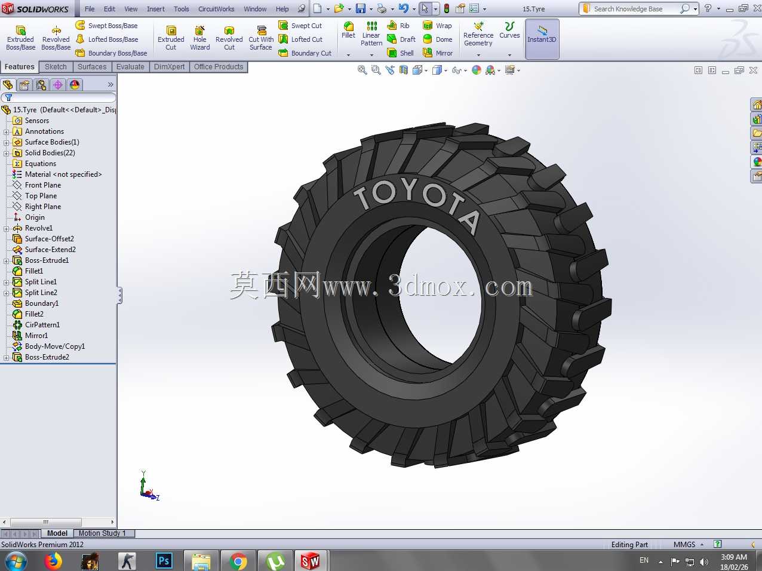This screenshot has height=571, width=762.
Task: Open the Insert menu
Action: [156, 9]
